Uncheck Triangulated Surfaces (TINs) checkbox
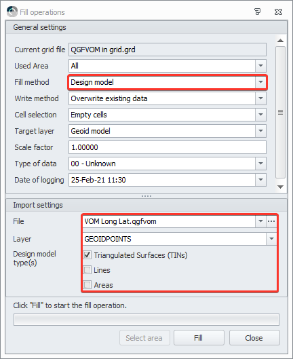This screenshot has height=359, width=293. click(87, 255)
